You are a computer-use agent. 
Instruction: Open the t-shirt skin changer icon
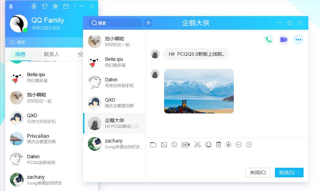pyautogui.click(x=44, y=6)
